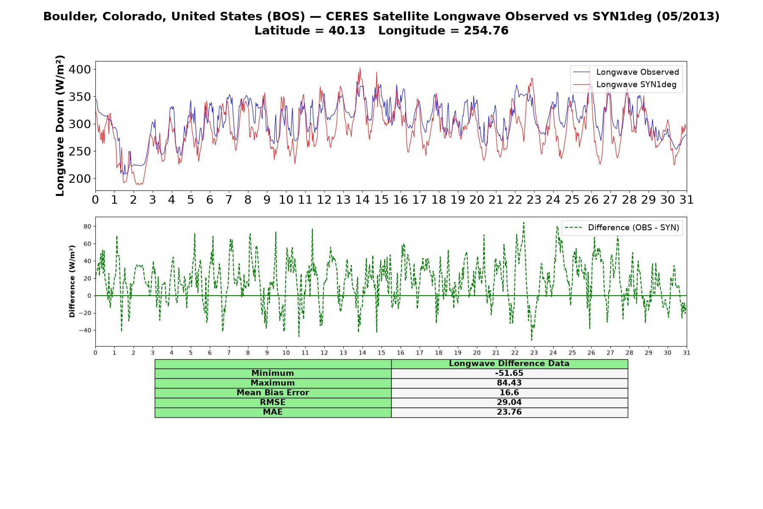Click day 31 tick on lower chart axis

687,352
